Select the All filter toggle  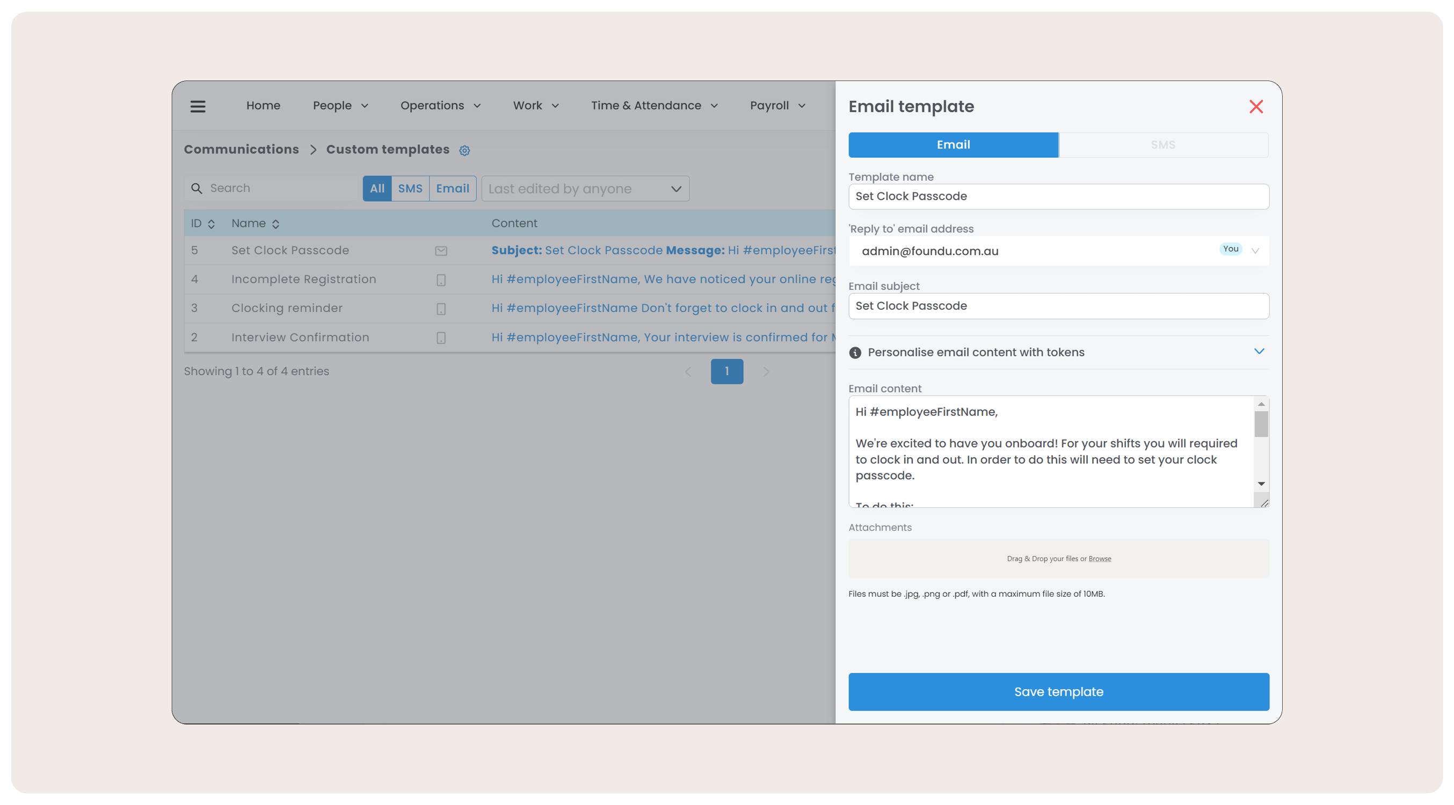(x=376, y=188)
